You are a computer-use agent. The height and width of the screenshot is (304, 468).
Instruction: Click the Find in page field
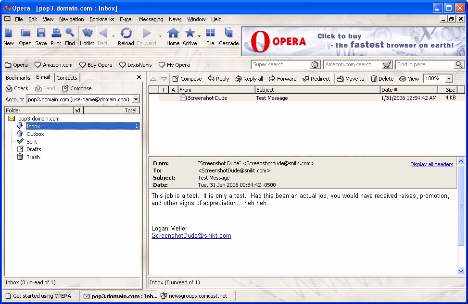click(x=424, y=65)
